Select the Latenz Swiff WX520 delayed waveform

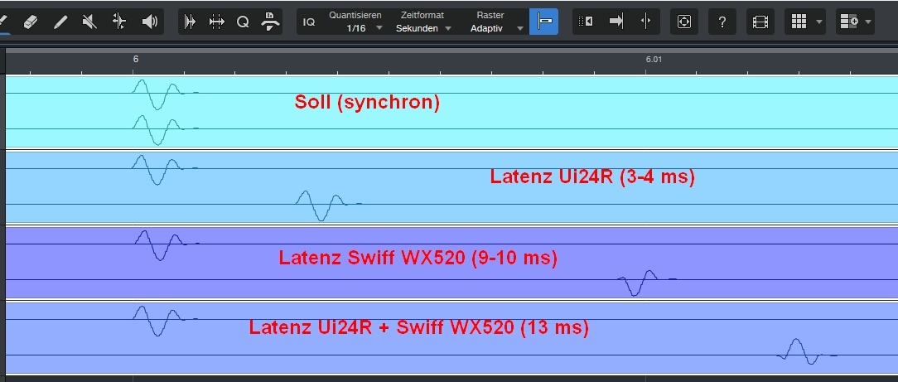(640, 282)
